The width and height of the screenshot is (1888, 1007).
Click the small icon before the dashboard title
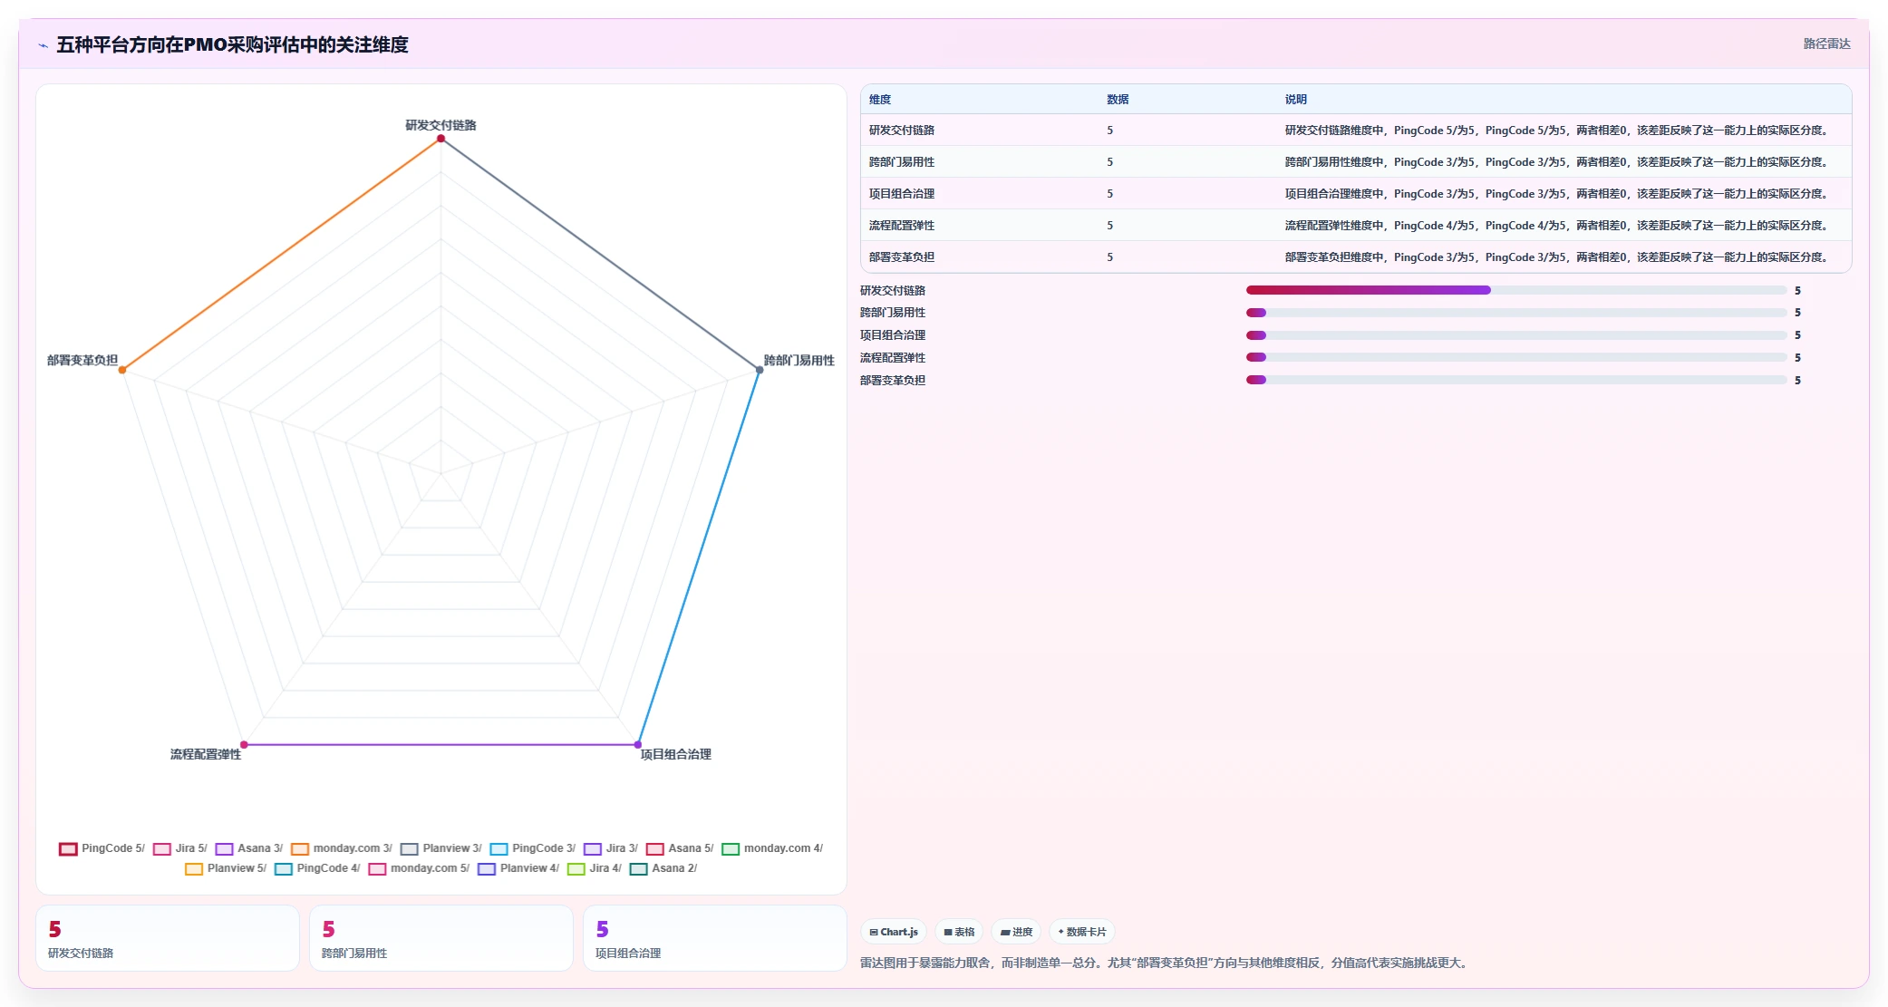[43, 45]
